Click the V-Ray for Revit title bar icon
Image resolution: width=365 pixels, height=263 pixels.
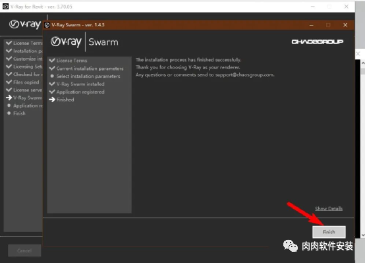5,7
